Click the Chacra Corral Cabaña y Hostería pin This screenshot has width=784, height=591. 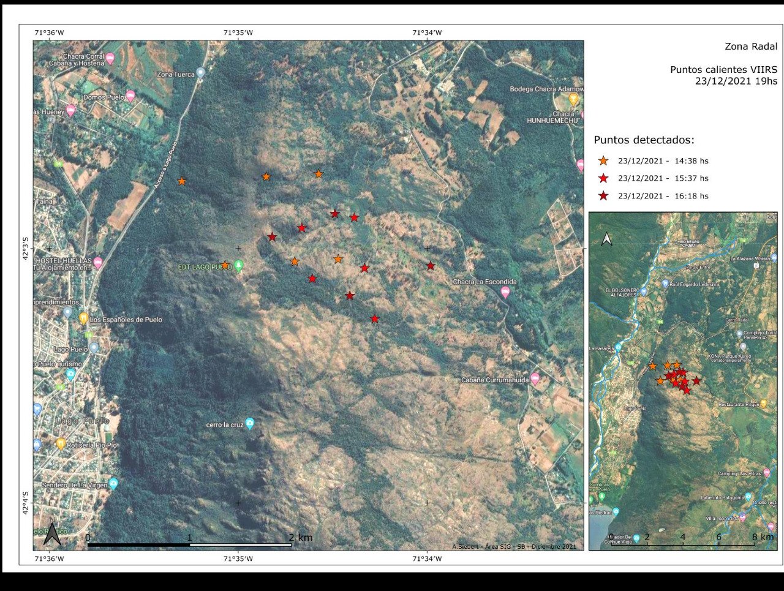[110, 59]
